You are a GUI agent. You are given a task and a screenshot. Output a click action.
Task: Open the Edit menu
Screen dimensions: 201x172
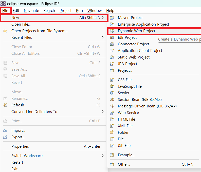tap(16, 10)
